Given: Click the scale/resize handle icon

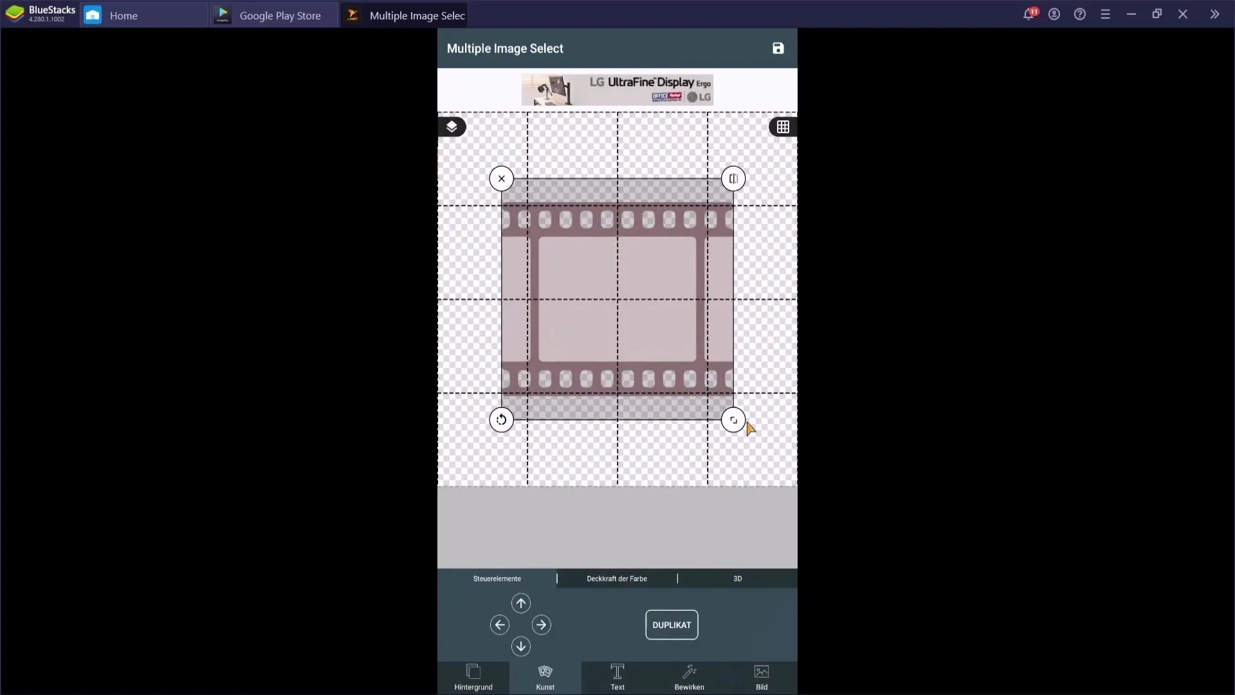Looking at the screenshot, I should point(732,420).
